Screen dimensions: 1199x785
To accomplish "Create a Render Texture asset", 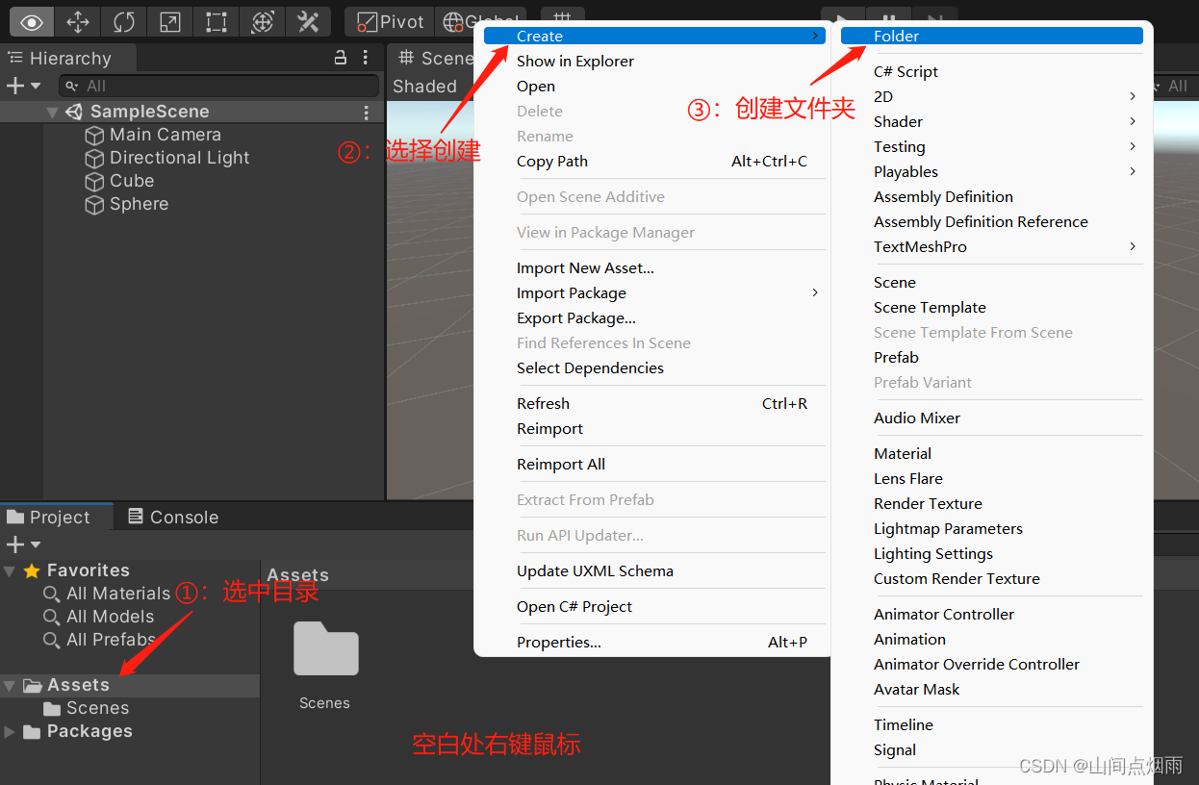I will pos(928,503).
